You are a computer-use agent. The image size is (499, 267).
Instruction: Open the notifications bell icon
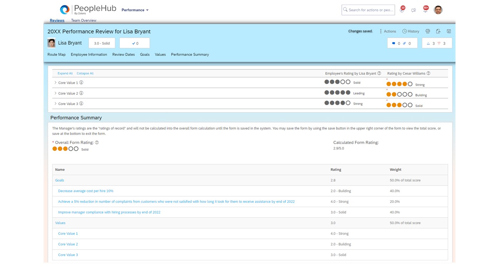point(425,10)
